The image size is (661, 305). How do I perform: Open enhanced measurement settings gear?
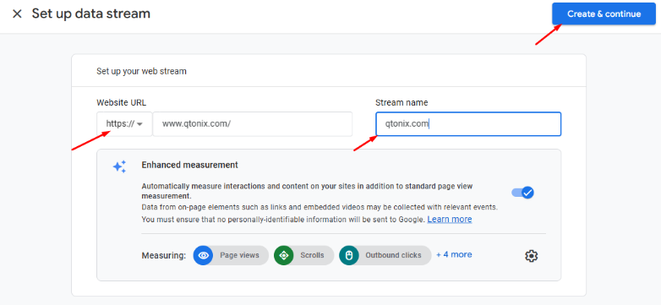[x=531, y=256]
